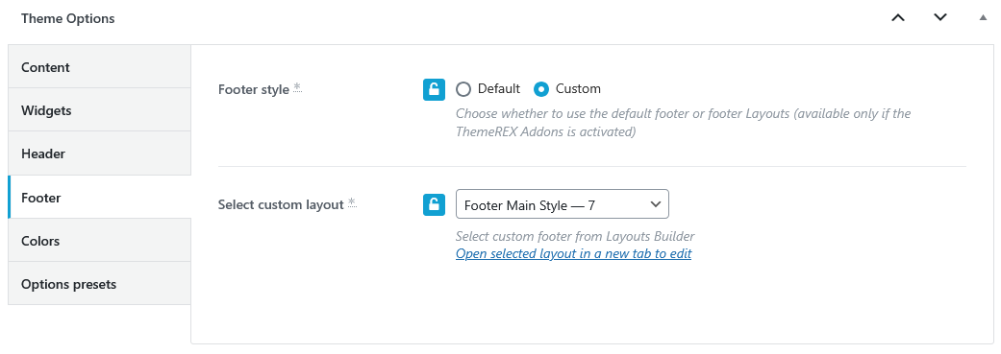Click the Theme Options panel title

[x=67, y=18]
